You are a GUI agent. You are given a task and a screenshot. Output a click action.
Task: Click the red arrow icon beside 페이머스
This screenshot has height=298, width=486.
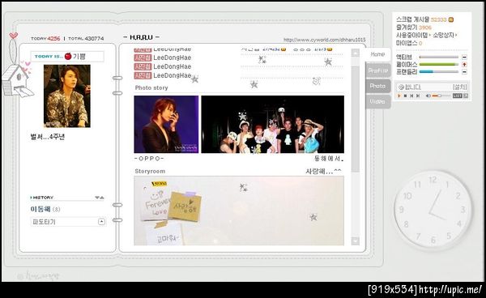click(x=464, y=65)
